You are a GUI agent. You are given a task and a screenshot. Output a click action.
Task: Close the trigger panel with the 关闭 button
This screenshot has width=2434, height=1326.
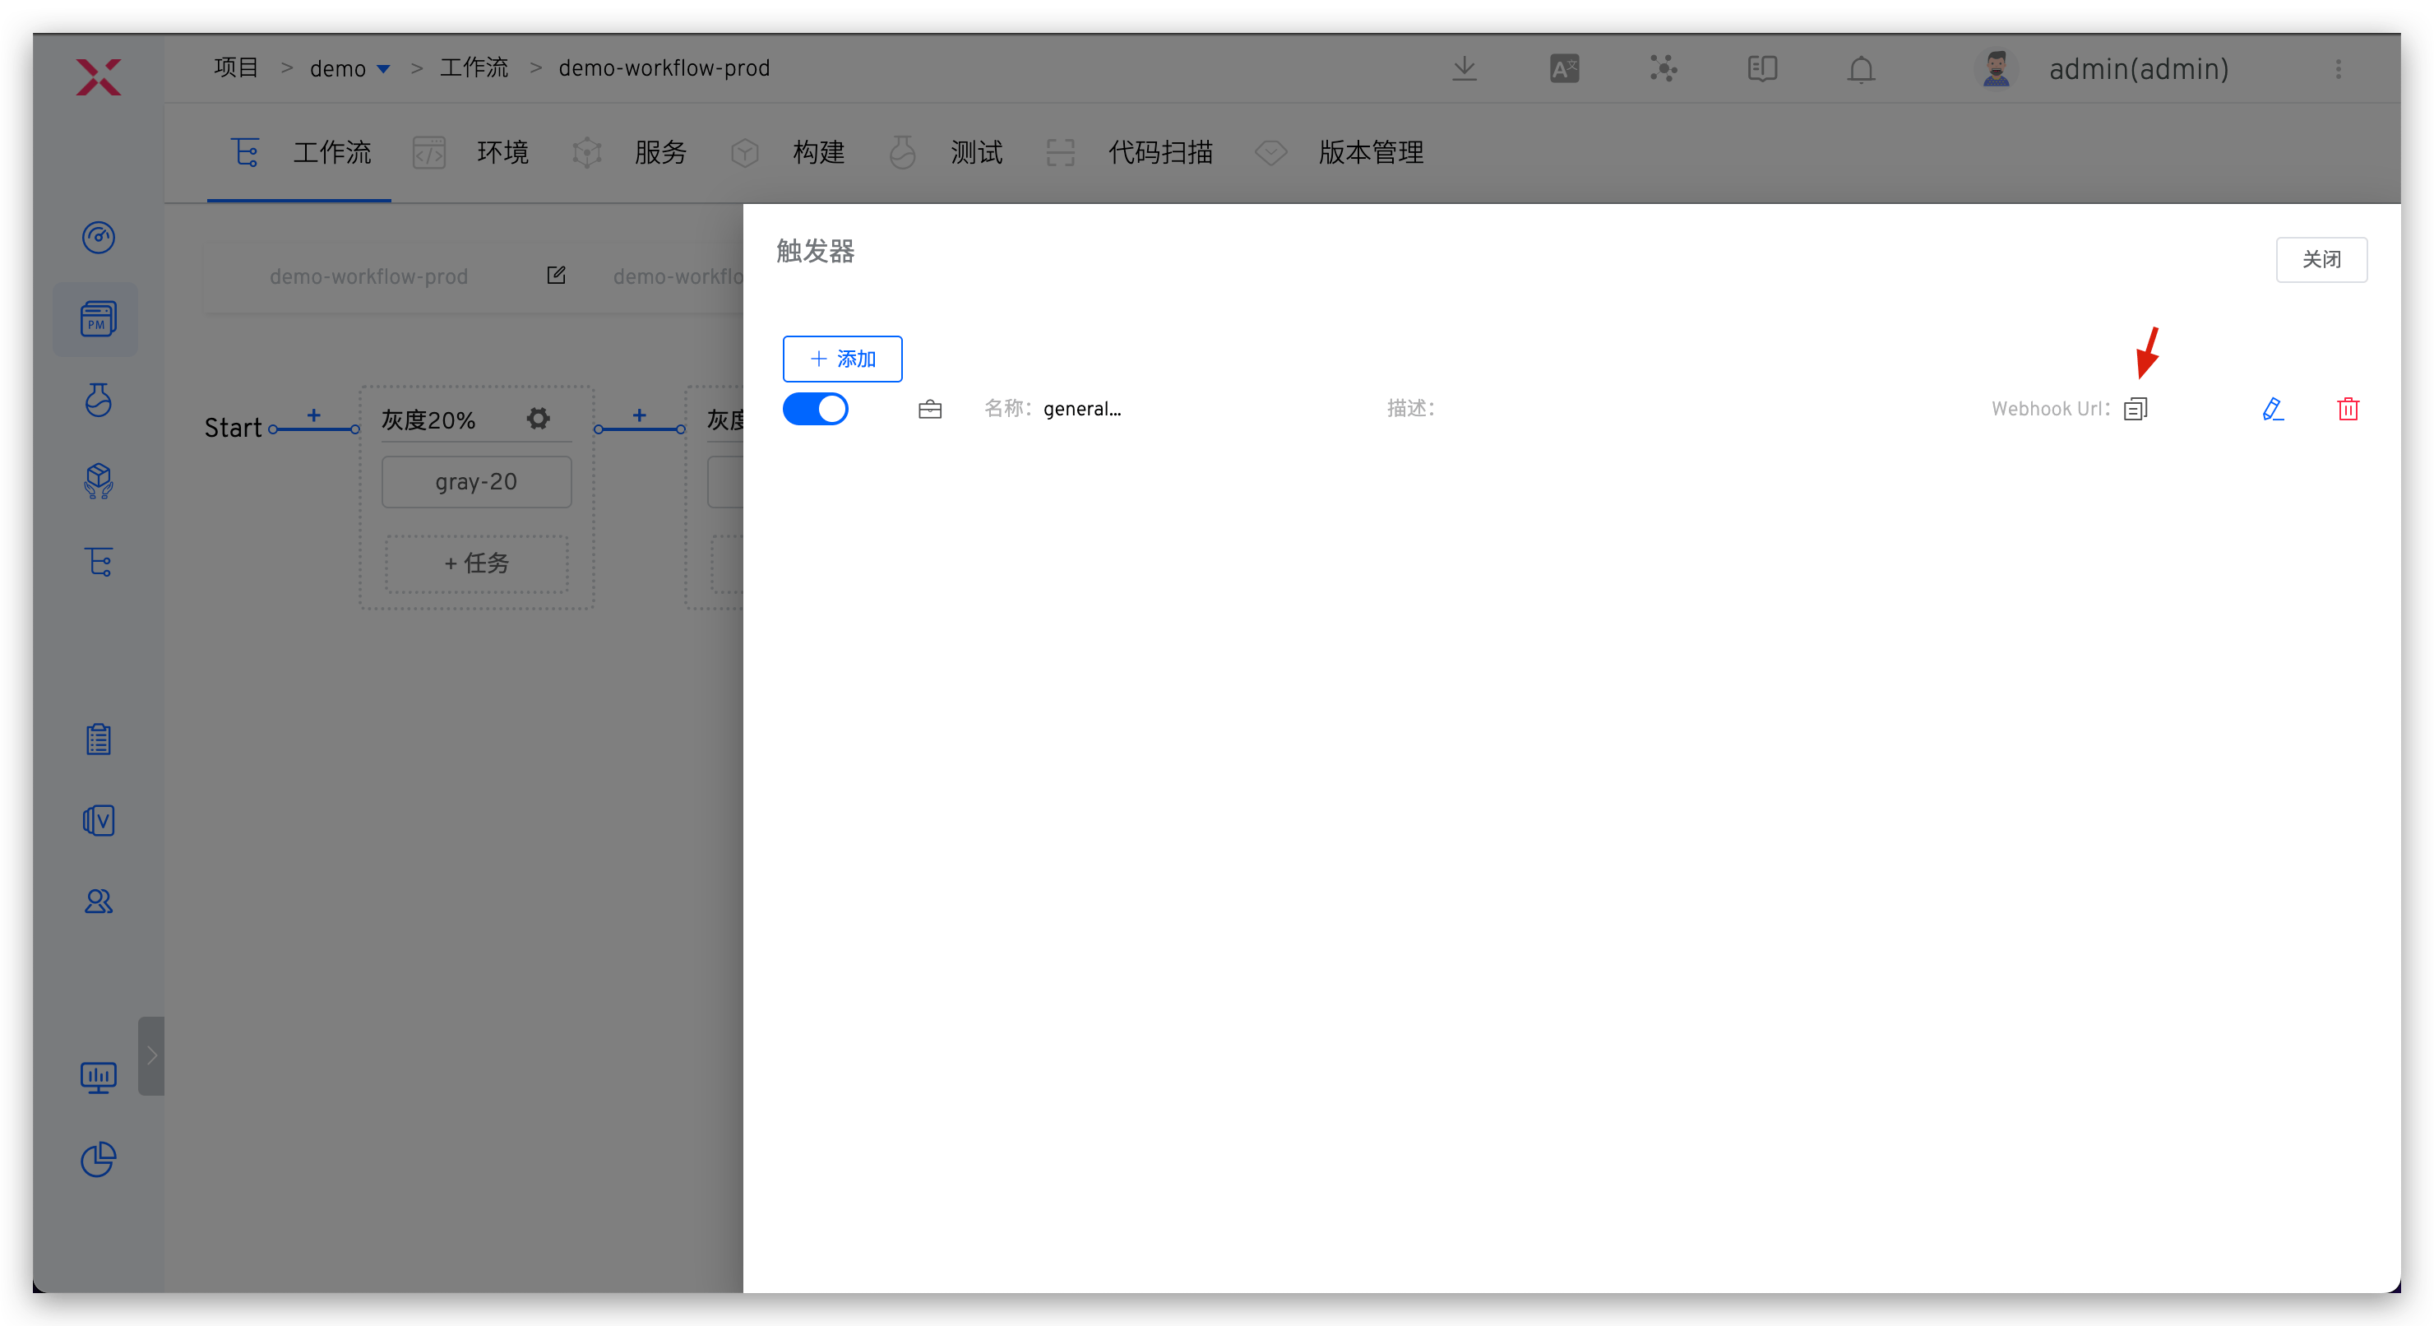[x=2321, y=259]
